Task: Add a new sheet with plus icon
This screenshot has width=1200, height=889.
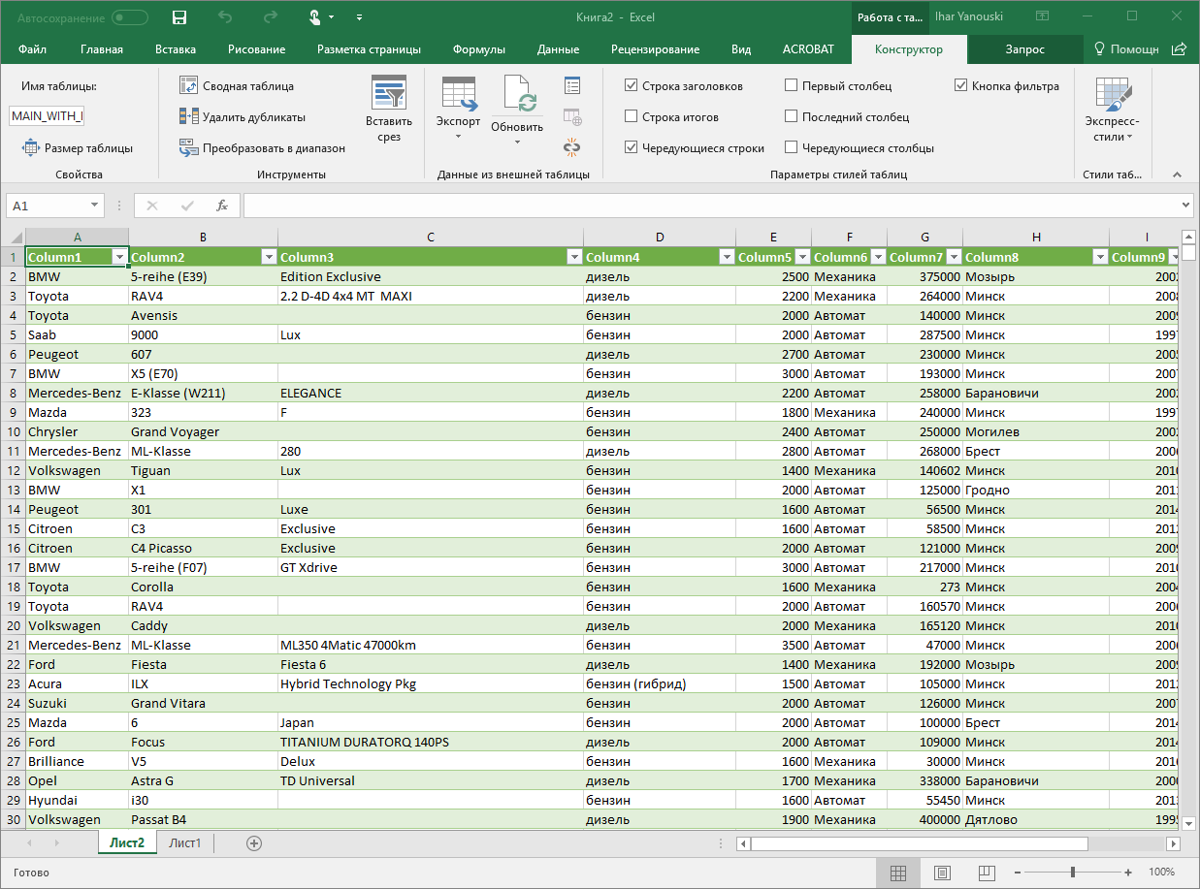Action: tap(254, 843)
